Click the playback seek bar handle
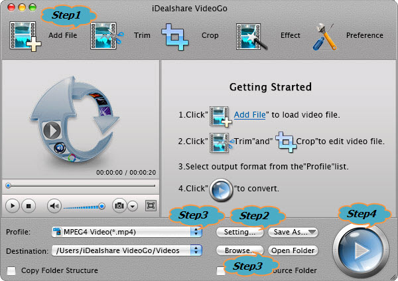Screen dimensions: 398x281 8,185
